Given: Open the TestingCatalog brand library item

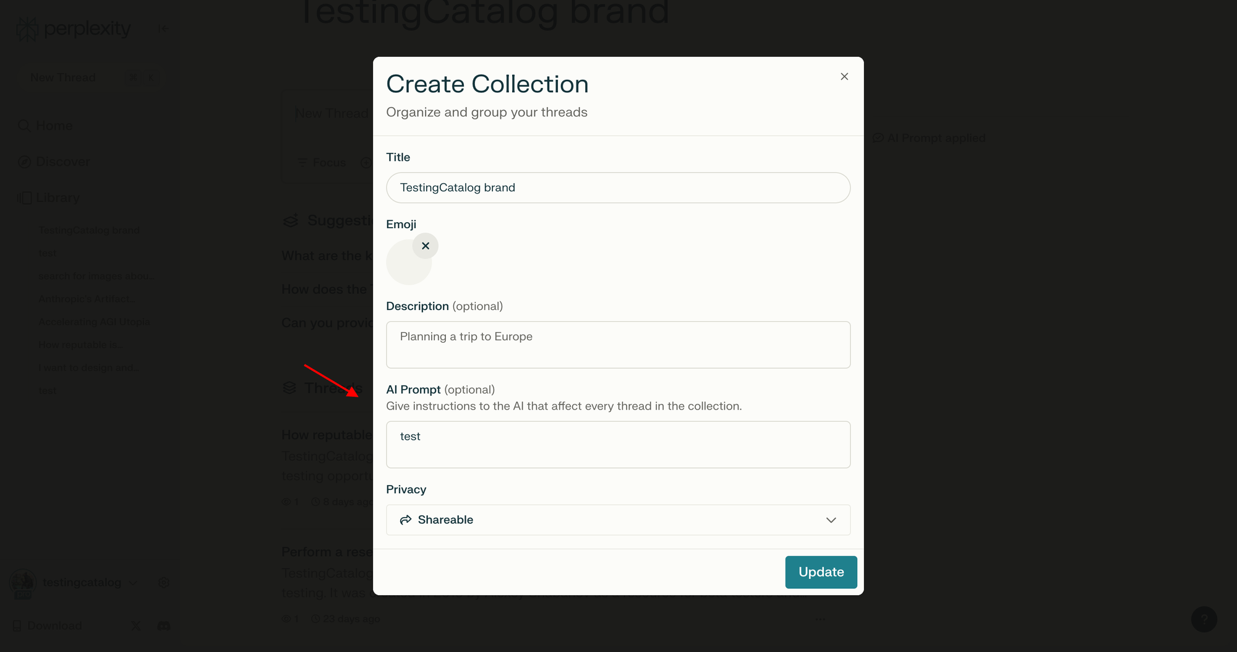Looking at the screenshot, I should click(89, 230).
